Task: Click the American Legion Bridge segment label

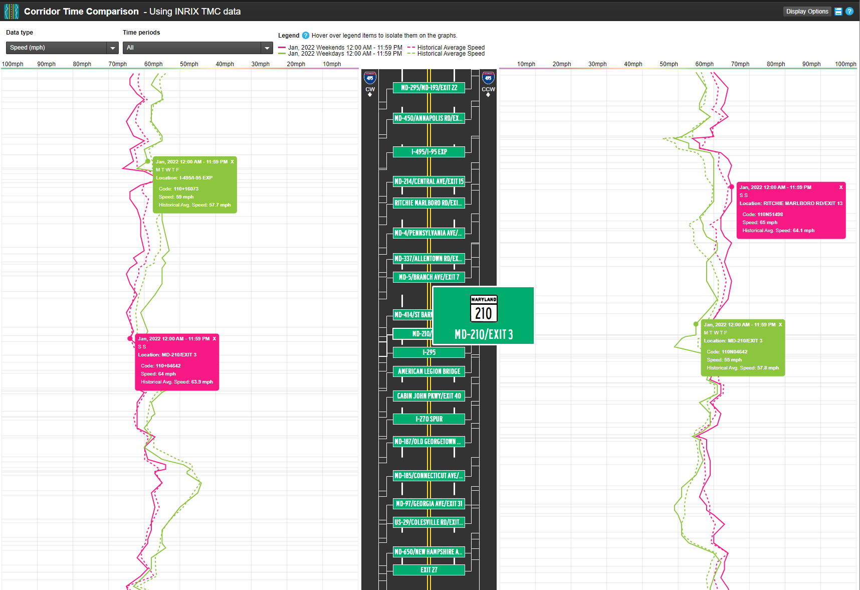Action: click(428, 371)
